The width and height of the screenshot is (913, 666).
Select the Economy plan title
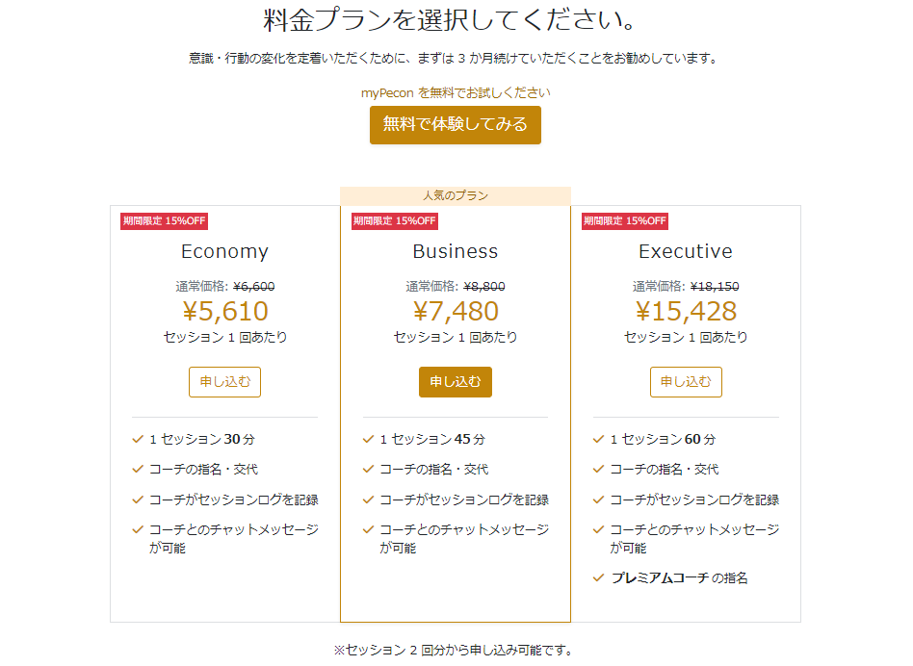[224, 251]
